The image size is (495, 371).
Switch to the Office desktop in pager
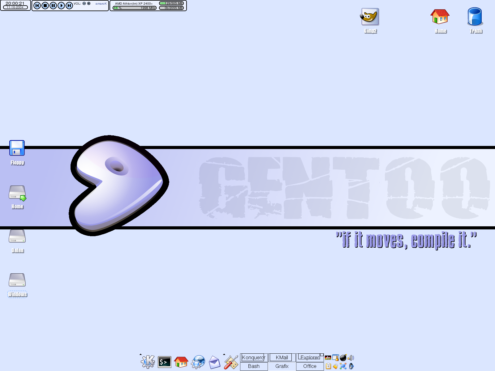point(310,366)
